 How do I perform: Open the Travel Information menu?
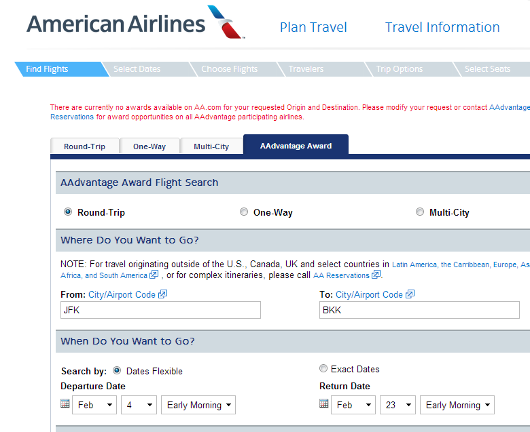[442, 27]
